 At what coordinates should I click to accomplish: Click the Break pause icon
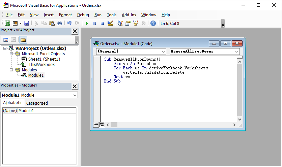[94, 23]
